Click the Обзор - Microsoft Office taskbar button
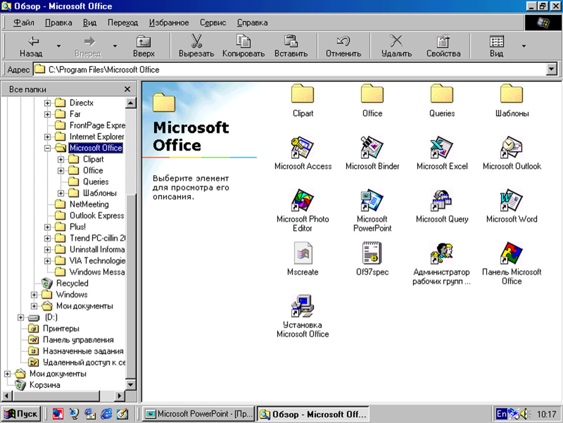563x423 pixels. (x=313, y=414)
